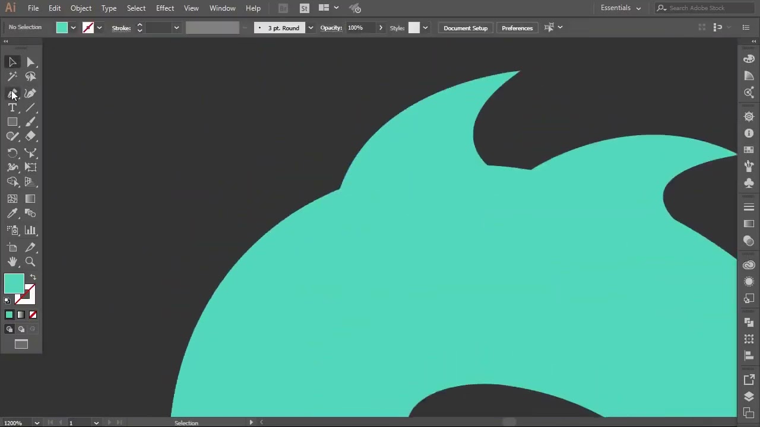
Task: Select the Lasso tool
Action: pyautogui.click(x=30, y=77)
